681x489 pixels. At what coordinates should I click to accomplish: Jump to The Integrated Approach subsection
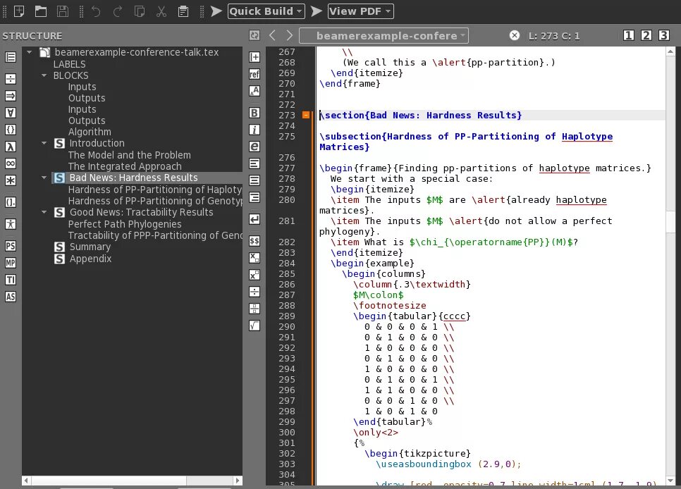[x=125, y=166]
